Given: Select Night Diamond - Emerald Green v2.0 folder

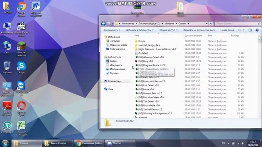Looking at the screenshot, I should pyautogui.click(x=157, y=49).
